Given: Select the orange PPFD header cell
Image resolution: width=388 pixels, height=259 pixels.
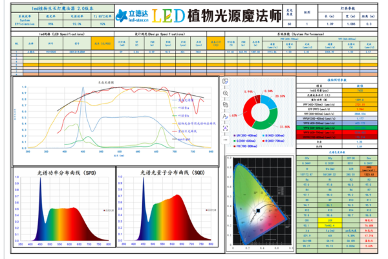Looking at the screenshot, I should [x=369, y=169].
